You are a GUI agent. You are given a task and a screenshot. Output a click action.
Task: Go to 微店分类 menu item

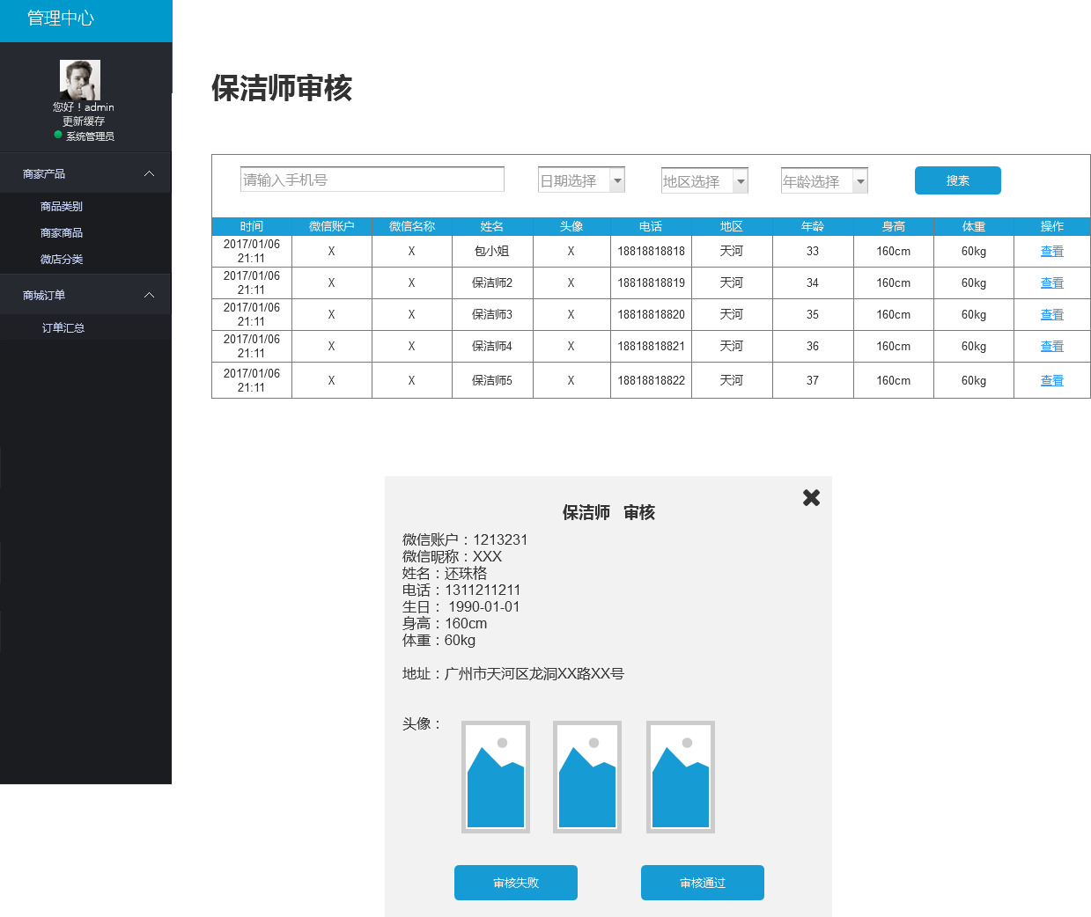point(62,260)
